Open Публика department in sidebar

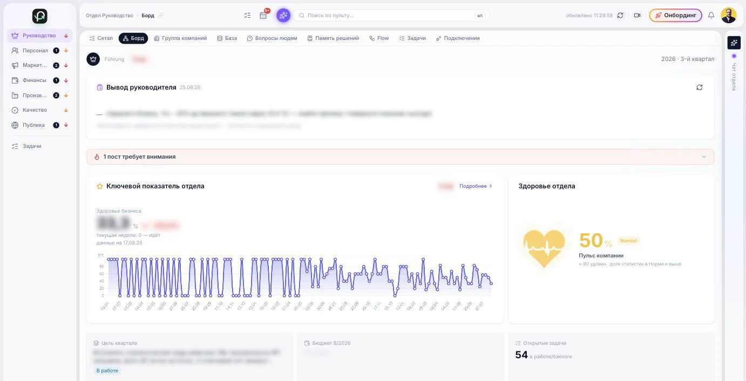[x=39, y=125]
